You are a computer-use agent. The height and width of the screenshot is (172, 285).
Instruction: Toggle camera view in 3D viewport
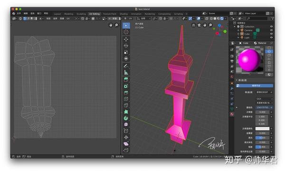tap(199, 25)
